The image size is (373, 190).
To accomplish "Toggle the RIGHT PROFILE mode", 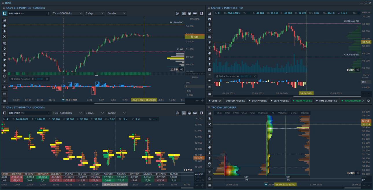I will click(x=302, y=101).
